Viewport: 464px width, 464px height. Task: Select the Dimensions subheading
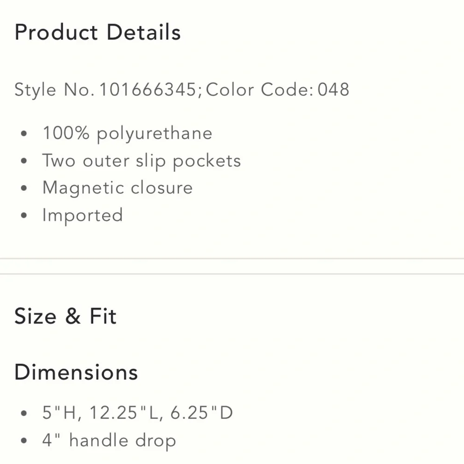pos(76,373)
